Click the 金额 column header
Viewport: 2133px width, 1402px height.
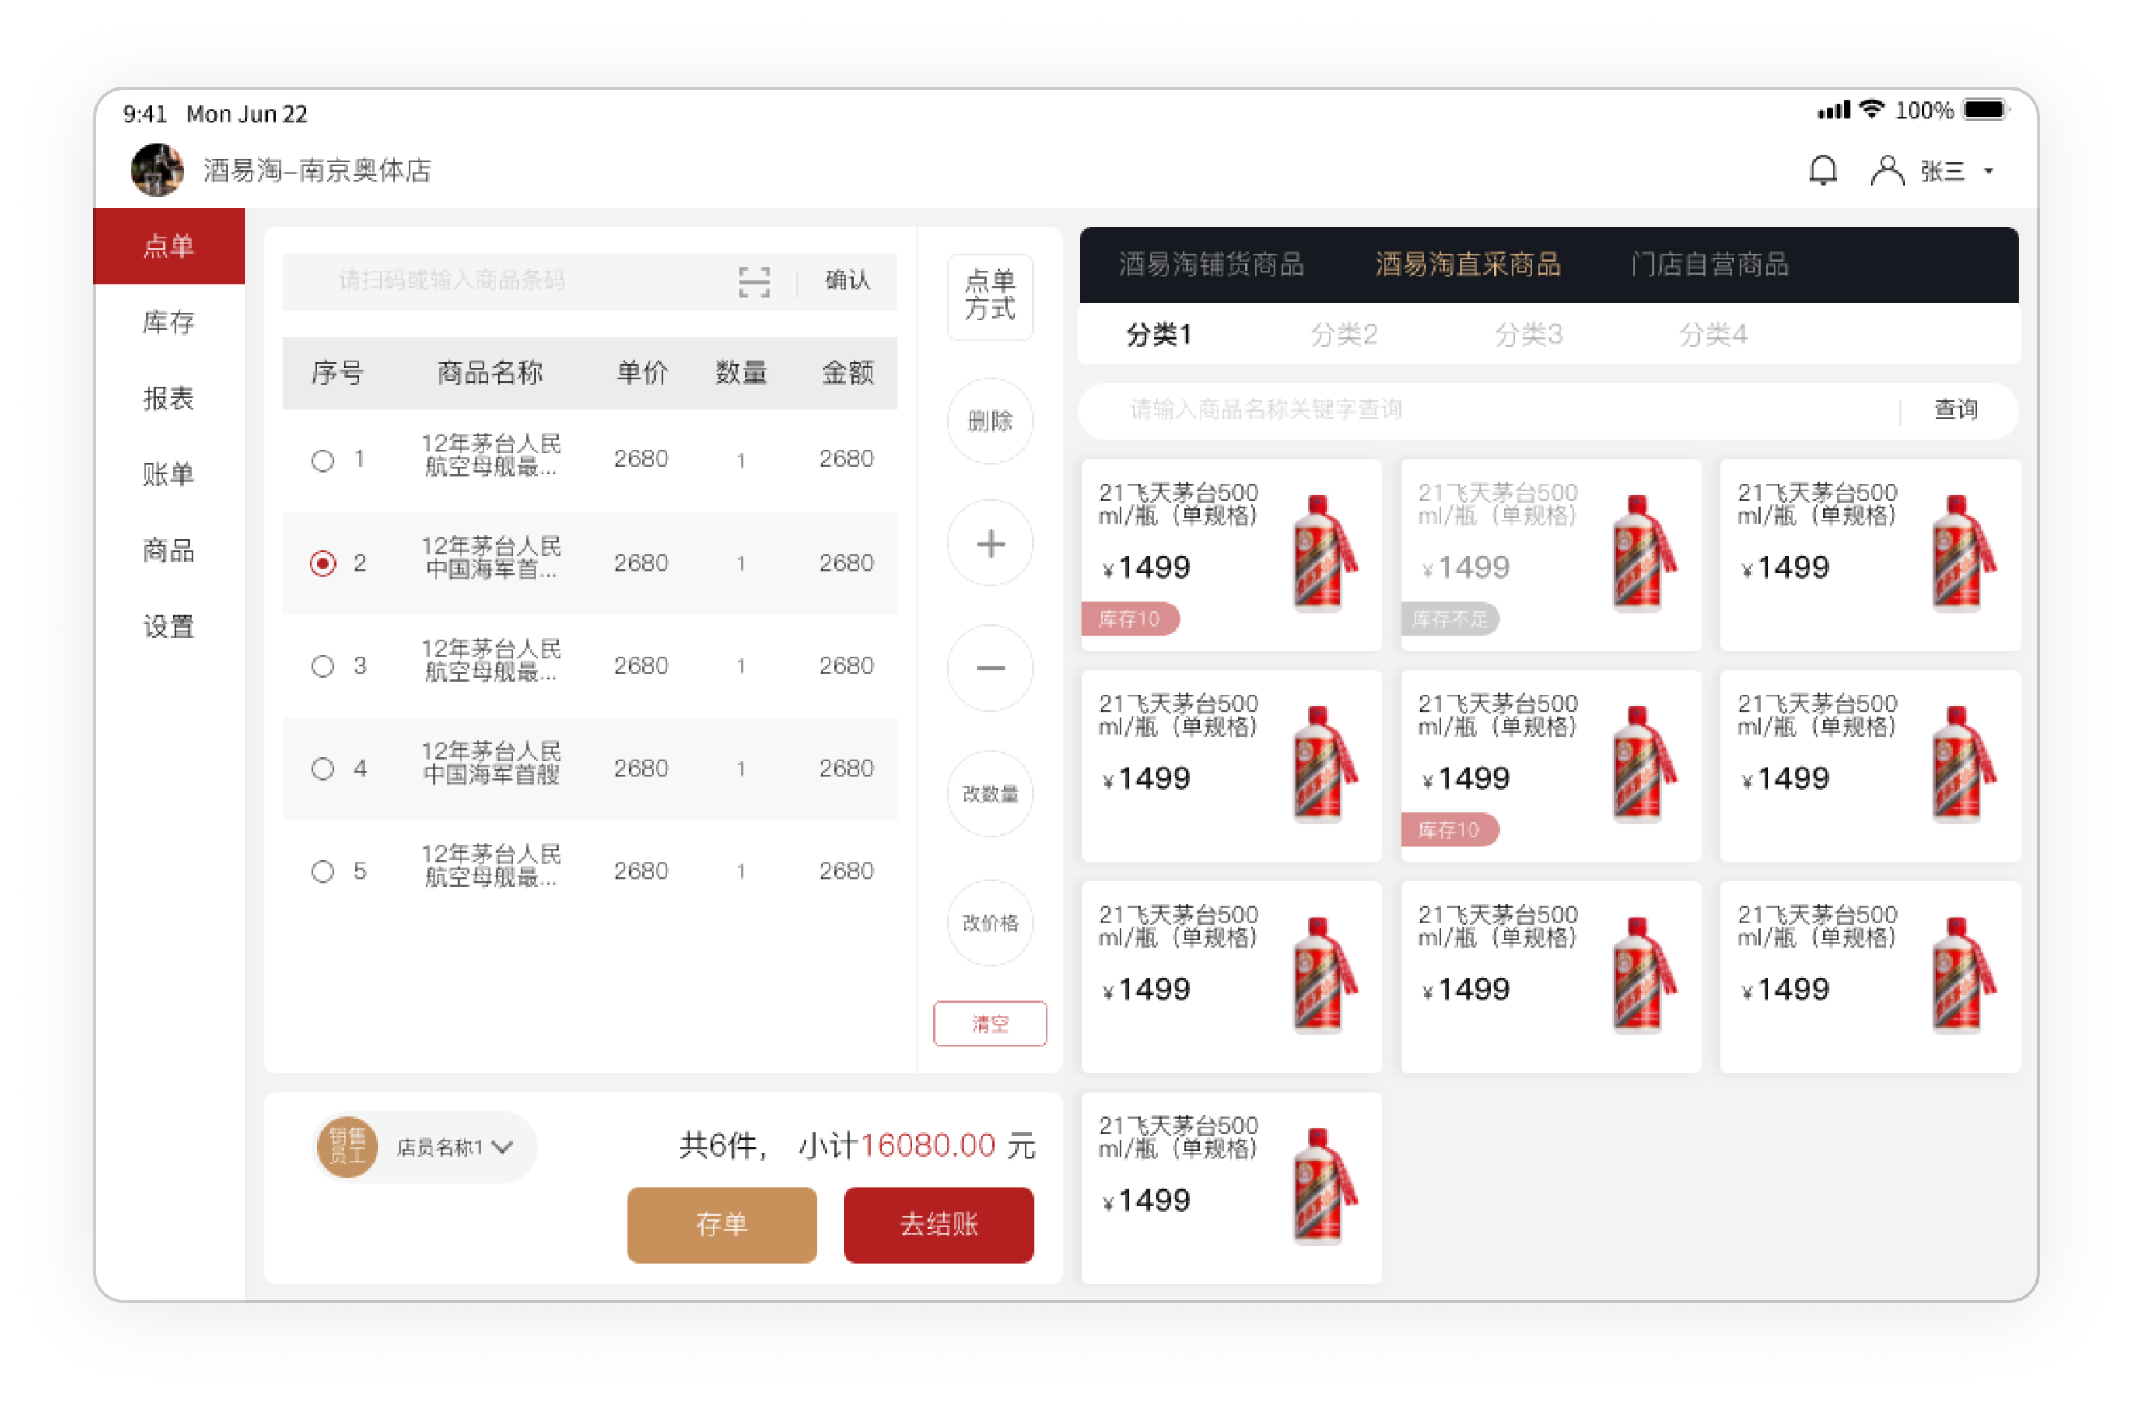pyautogui.click(x=847, y=374)
